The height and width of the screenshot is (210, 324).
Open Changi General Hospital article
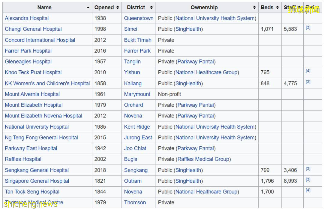(33, 29)
